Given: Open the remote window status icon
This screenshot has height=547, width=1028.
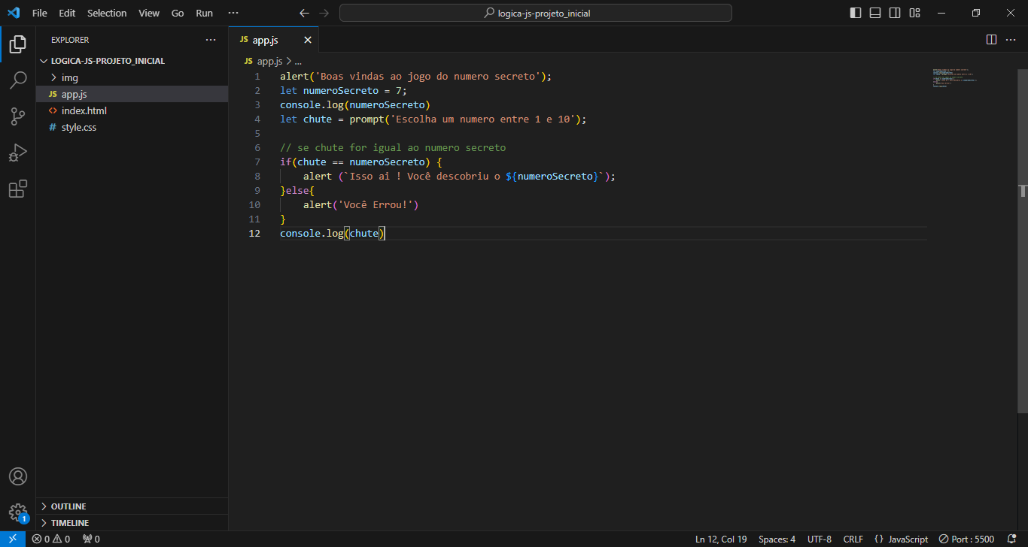Looking at the screenshot, I should pos(13,539).
